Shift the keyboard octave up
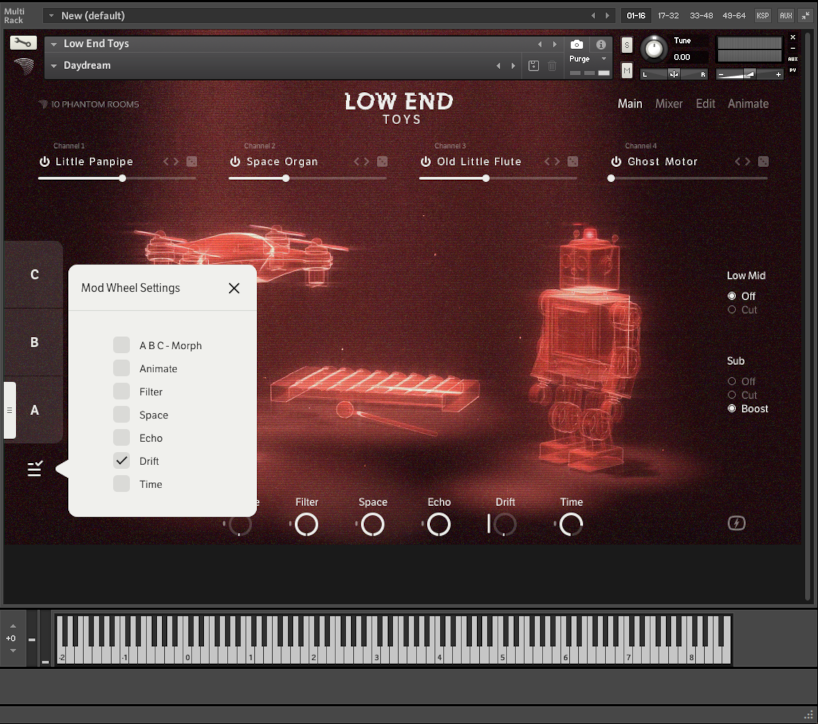The height and width of the screenshot is (724, 818). point(13,626)
